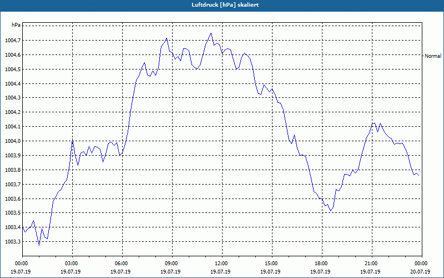The height and width of the screenshot is (278, 444).
Task: Select the 1003,4 y-axis value
Action: (x=13, y=227)
